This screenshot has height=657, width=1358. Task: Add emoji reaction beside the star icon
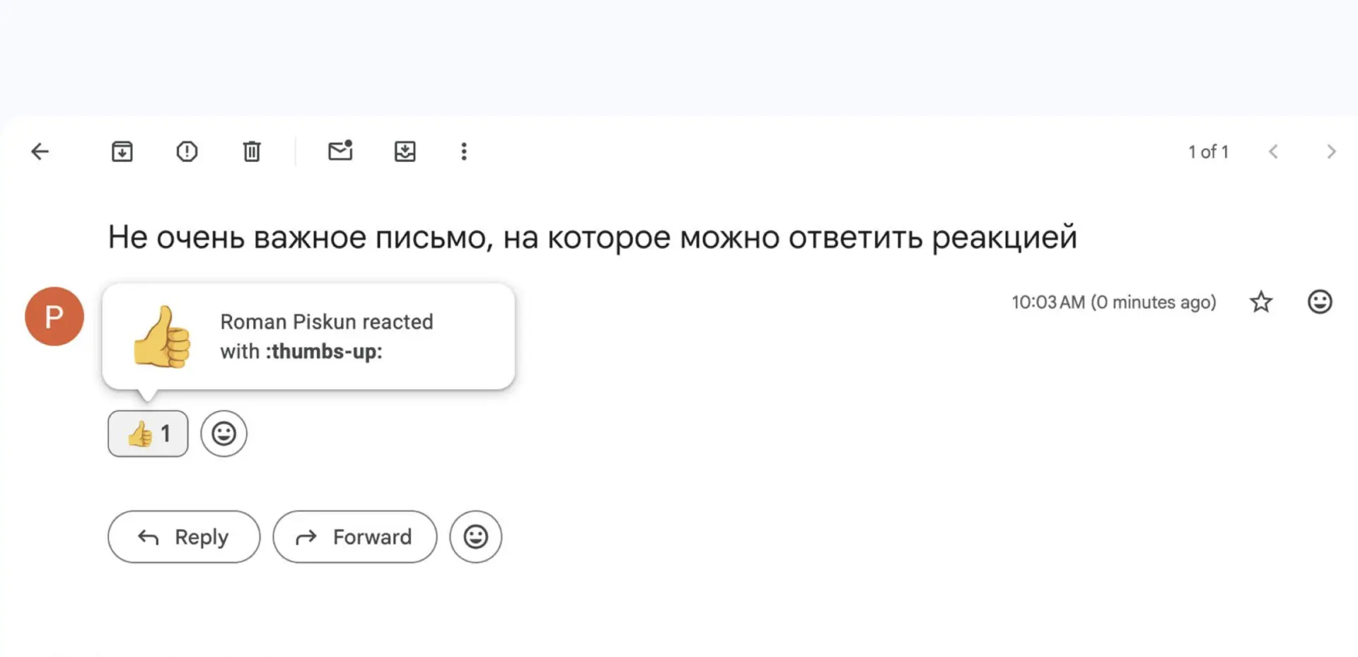point(1320,302)
